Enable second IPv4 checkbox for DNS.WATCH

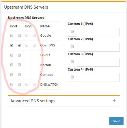19,84
